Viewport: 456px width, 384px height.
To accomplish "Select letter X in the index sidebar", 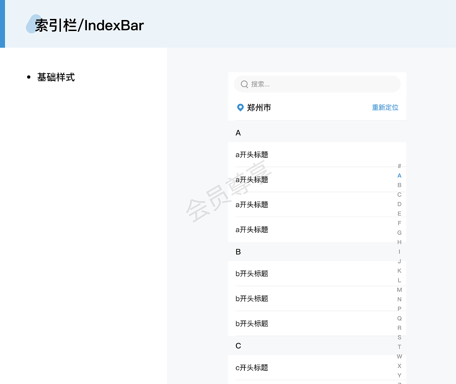I will click(x=399, y=366).
